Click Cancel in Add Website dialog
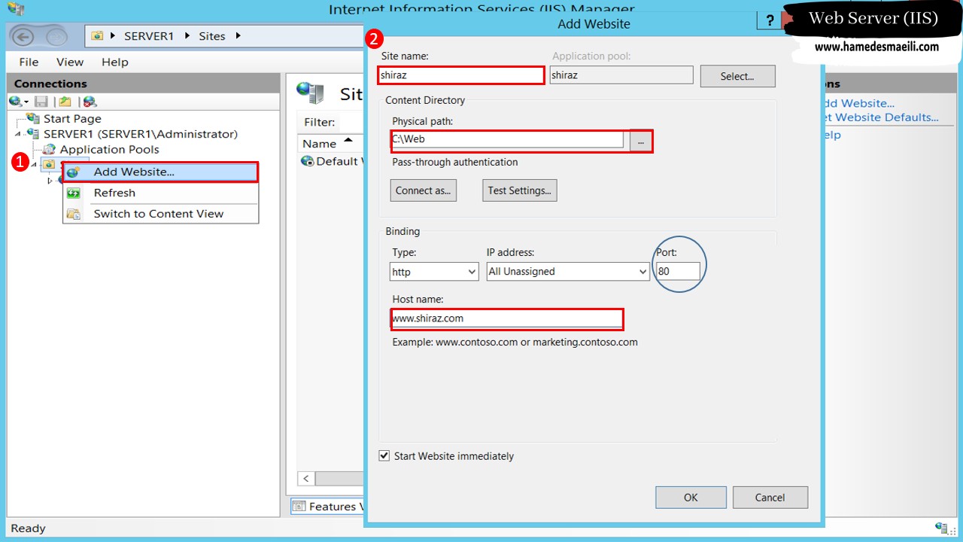The width and height of the screenshot is (963, 542). [770, 498]
